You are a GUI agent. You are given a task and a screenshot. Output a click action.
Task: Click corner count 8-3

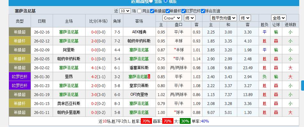(117, 104)
